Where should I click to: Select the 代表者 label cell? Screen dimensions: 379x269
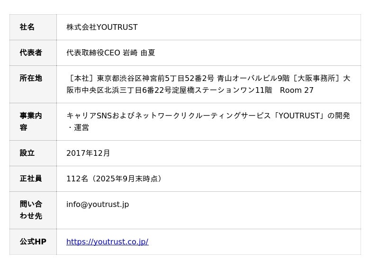pos(31,53)
